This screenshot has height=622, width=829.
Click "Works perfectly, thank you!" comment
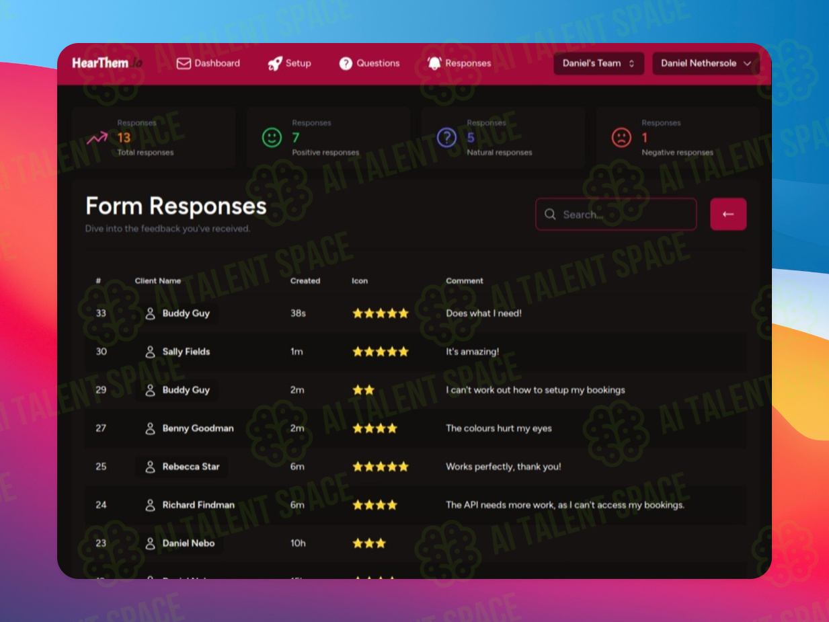tap(504, 467)
